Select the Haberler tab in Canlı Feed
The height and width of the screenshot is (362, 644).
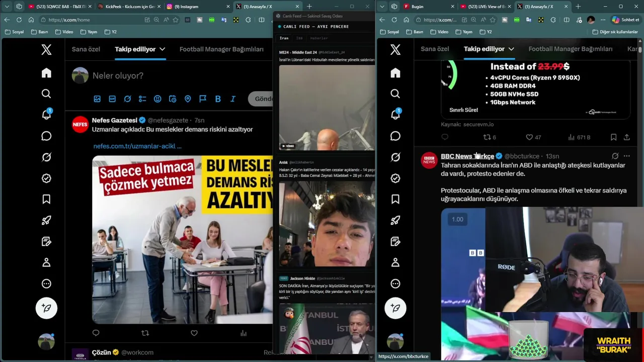[318, 38]
